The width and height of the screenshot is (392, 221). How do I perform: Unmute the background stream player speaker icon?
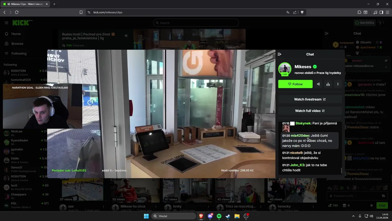click(x=126, y=36)
